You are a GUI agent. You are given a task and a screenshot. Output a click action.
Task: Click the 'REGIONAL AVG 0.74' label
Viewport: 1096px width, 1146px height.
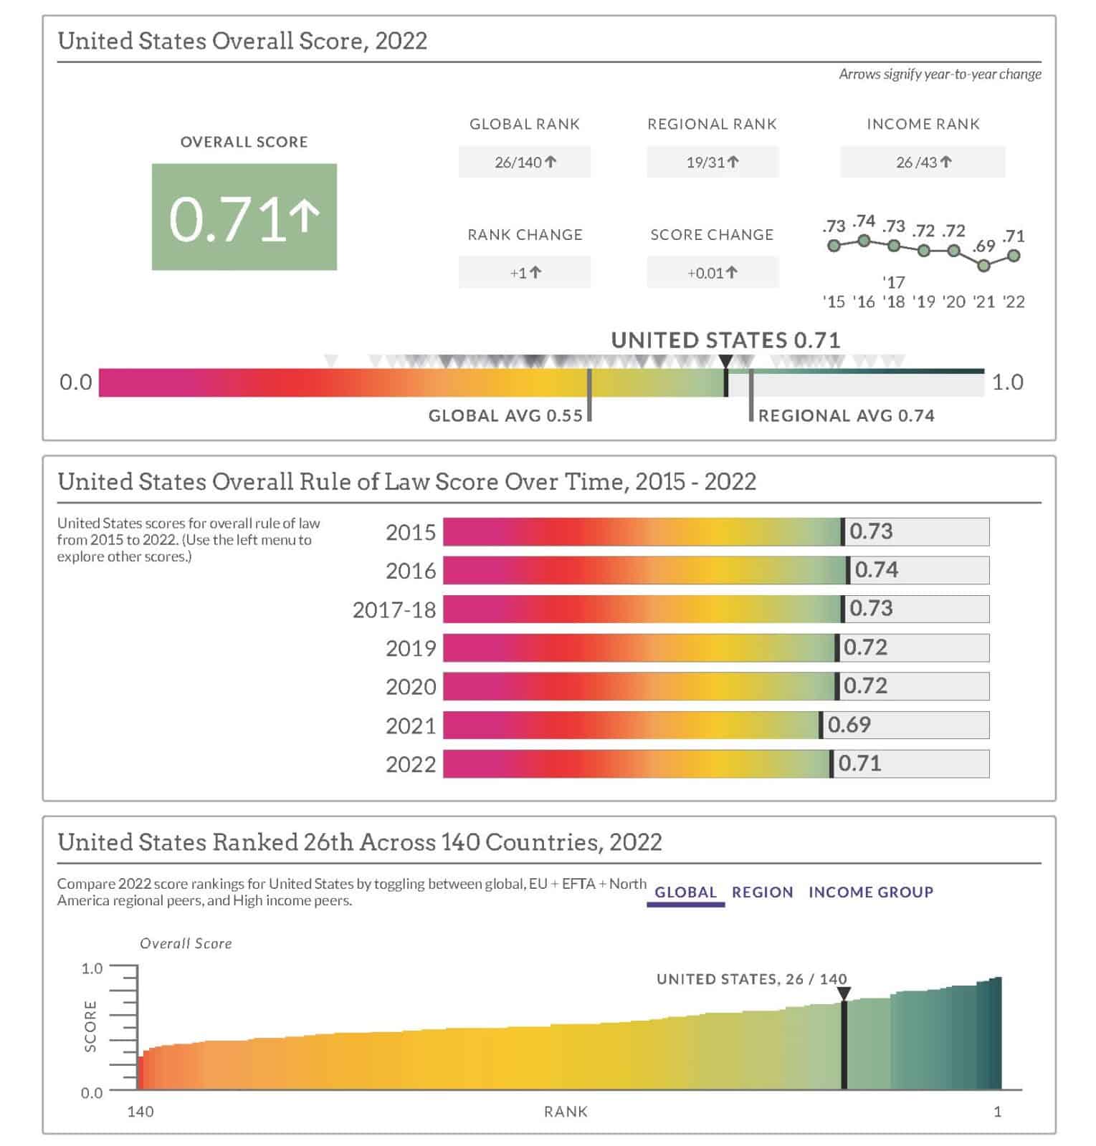[846, 415]
